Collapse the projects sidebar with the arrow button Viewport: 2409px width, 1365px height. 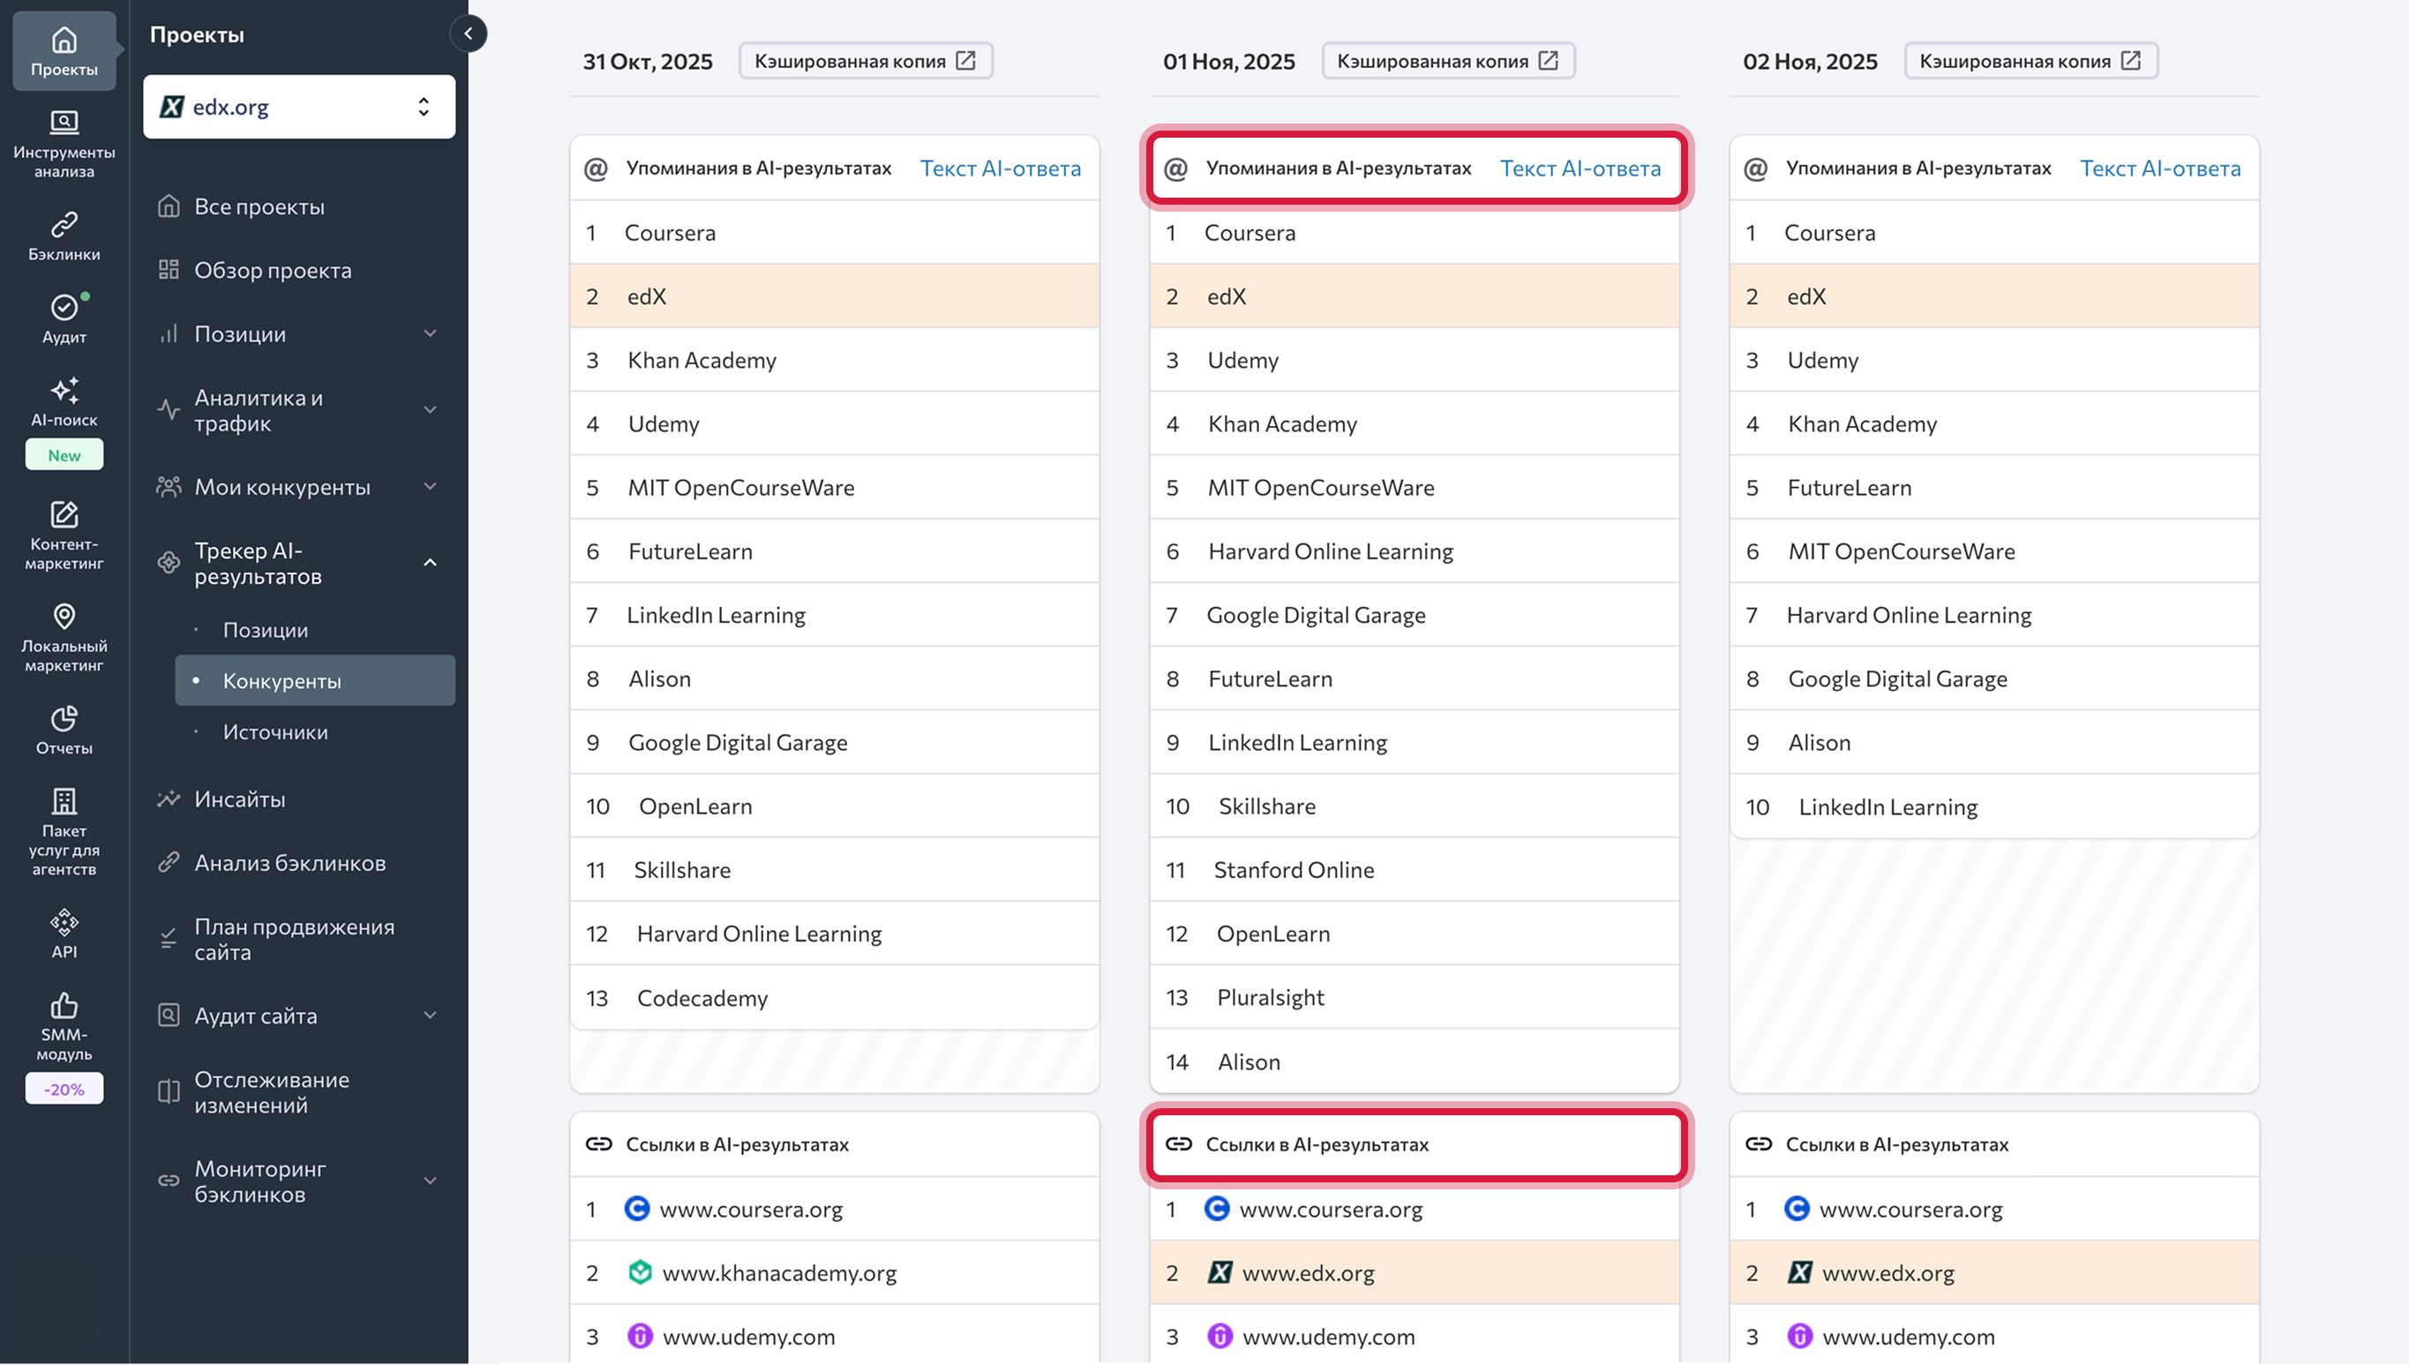click(x=468, y=34)
